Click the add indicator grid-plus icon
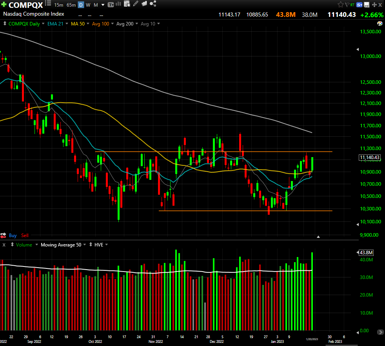This screenshot has height=346, width=385. click(x=127, y=4)
